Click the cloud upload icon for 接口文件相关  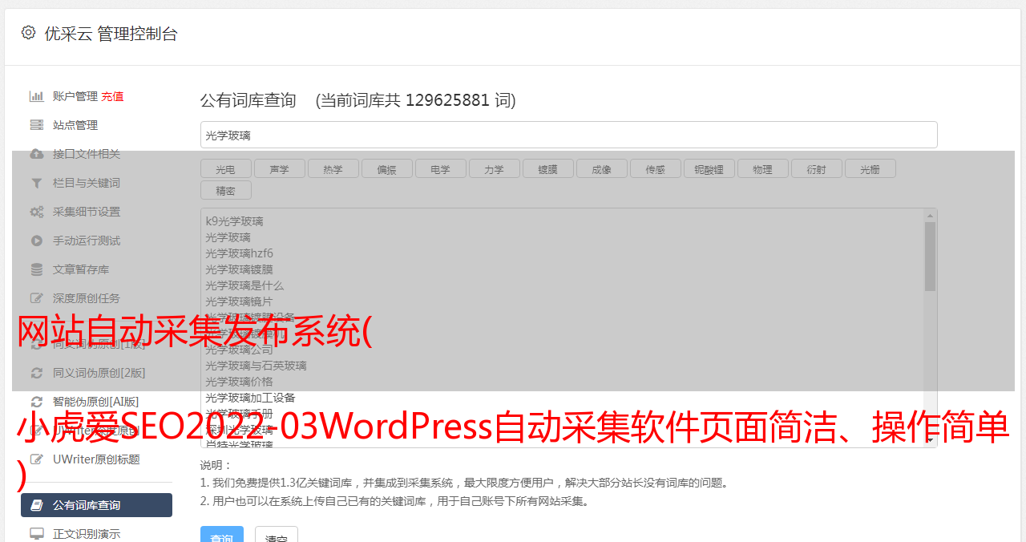click(x=37, y=154)
